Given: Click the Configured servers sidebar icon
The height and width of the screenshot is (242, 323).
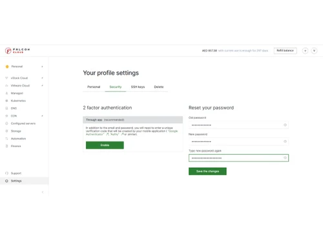Looking at the screenshot, I should tap(6, 123).
